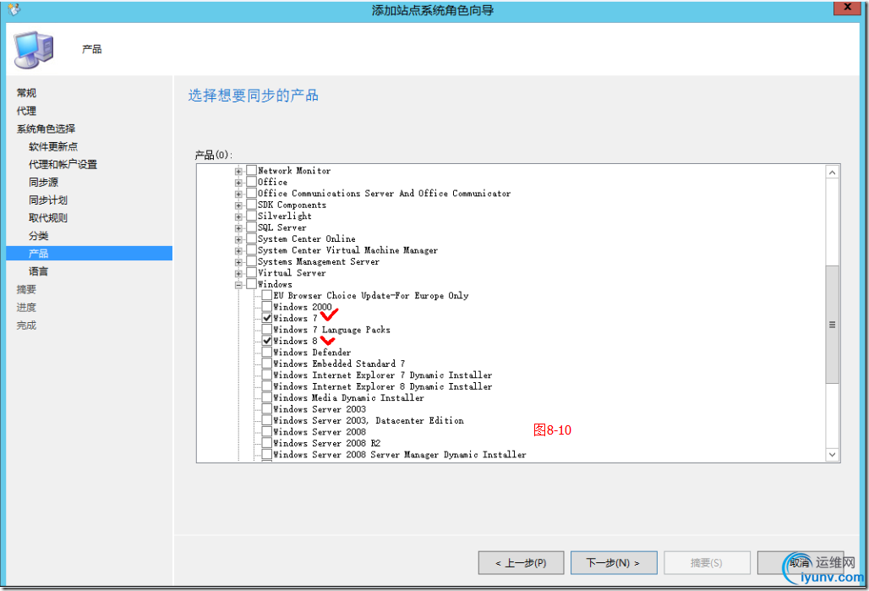869x591 pixels.
Task: Switch to the 同步源 step
Action: tap(43, 182)
